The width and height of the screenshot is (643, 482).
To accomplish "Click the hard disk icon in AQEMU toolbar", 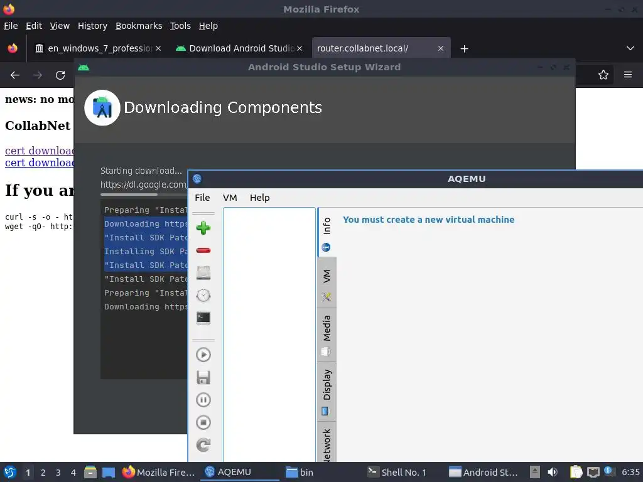I will pyautogui.click(x=203, y=273).
